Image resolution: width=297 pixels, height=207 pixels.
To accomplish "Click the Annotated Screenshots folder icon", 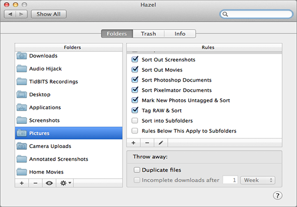I will click(22, 159).
